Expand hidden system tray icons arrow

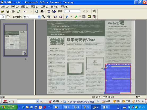129,107
